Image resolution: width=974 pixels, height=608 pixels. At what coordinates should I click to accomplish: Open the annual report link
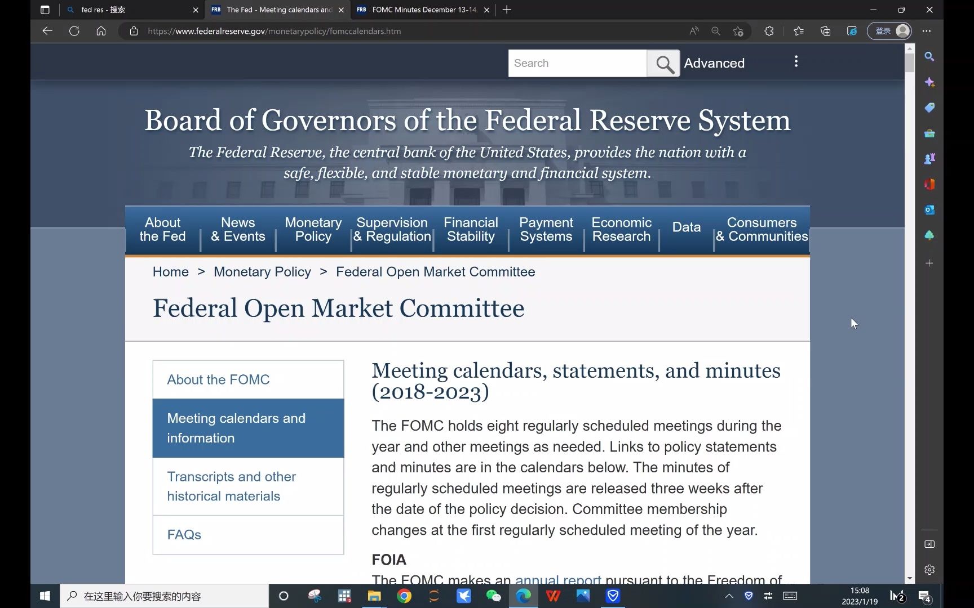tap(558, 579)
